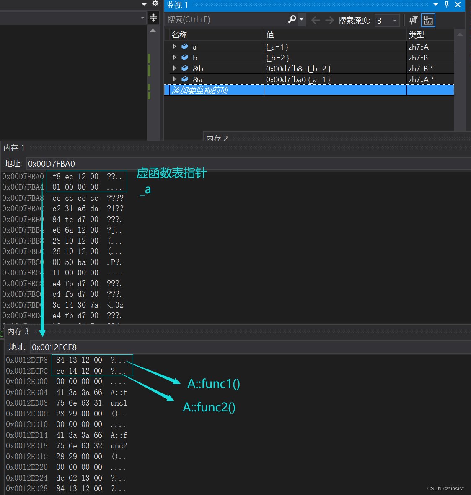Edit the 内存 1 address field 0x00D7FBA0
This screenshot has height=495, width=471.
248,163
